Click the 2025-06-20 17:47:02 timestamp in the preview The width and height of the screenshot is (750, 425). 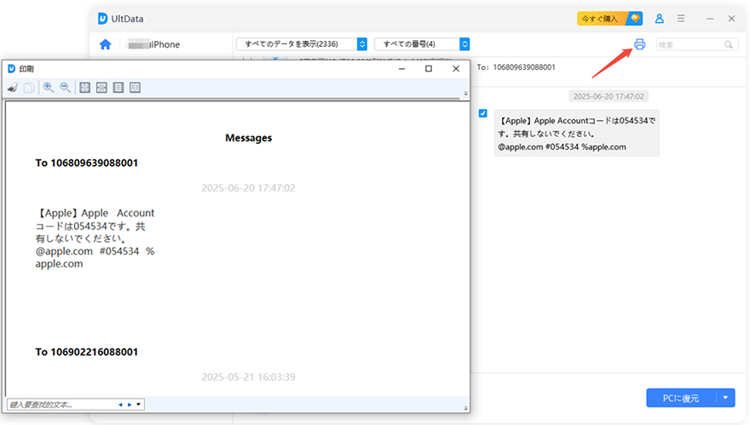click(248, 188)
